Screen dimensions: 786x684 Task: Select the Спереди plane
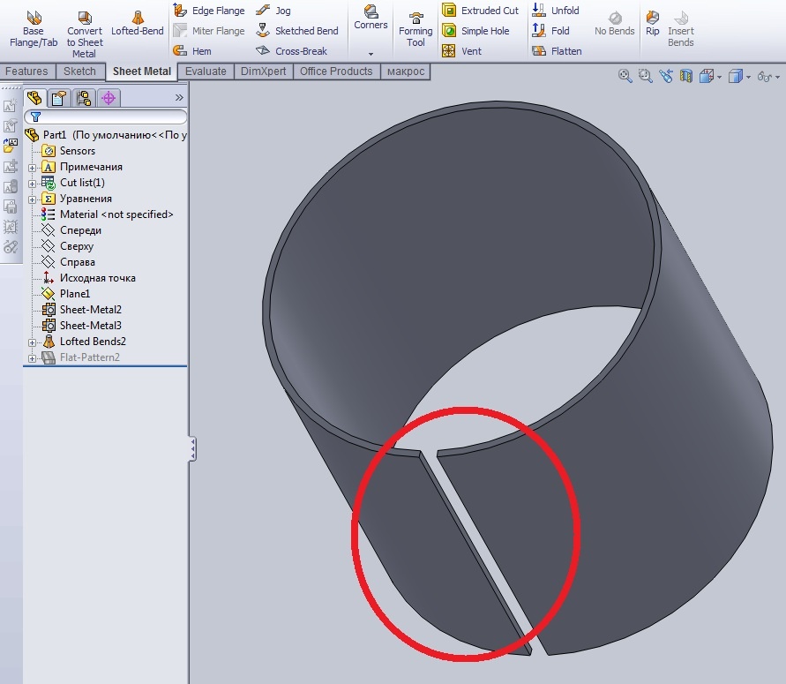click(71, 230)
